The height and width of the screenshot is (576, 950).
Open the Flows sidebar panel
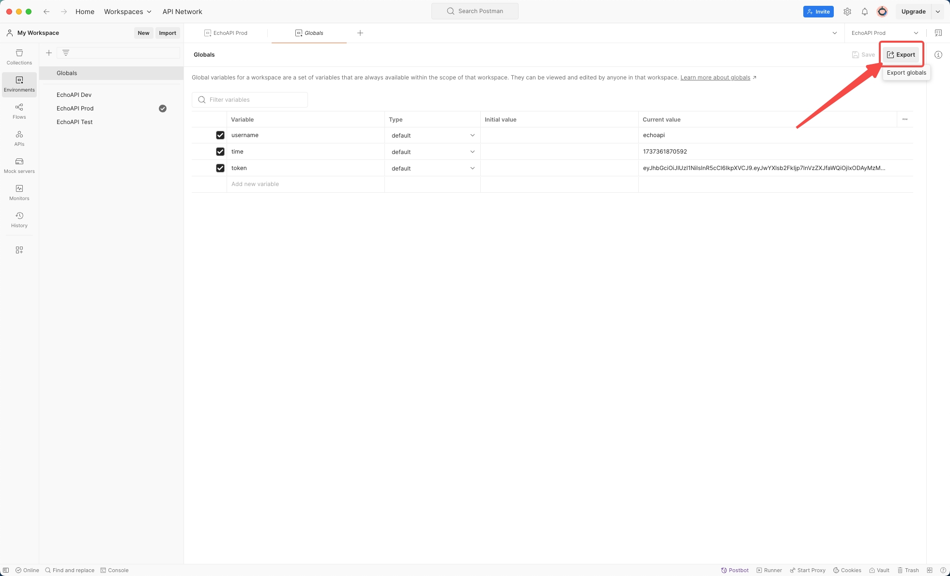pos(19,111)
